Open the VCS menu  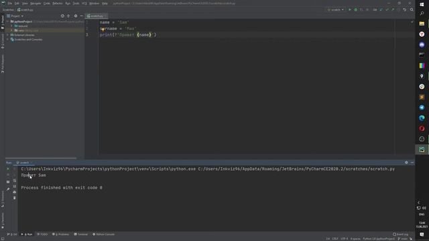coord(84,3)
